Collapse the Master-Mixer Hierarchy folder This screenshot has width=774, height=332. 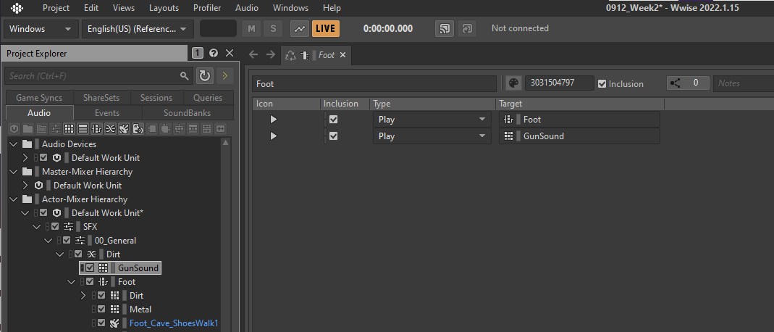[13, 172]
